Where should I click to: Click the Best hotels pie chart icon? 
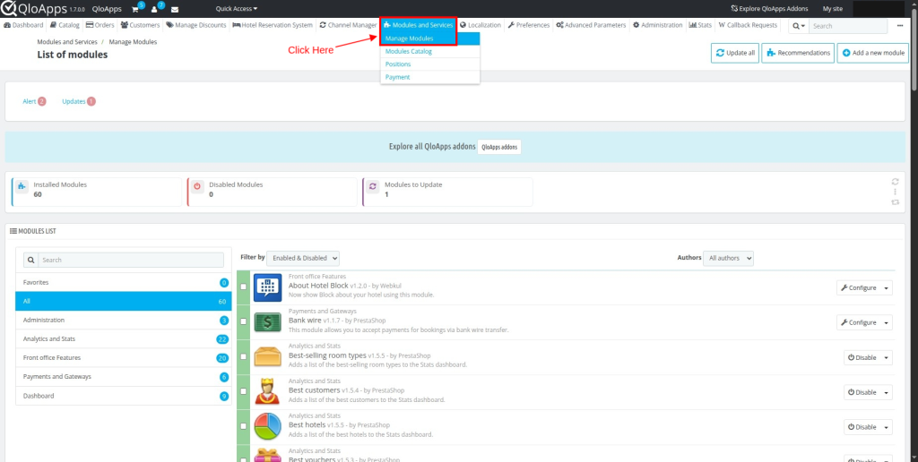(267, 426)
